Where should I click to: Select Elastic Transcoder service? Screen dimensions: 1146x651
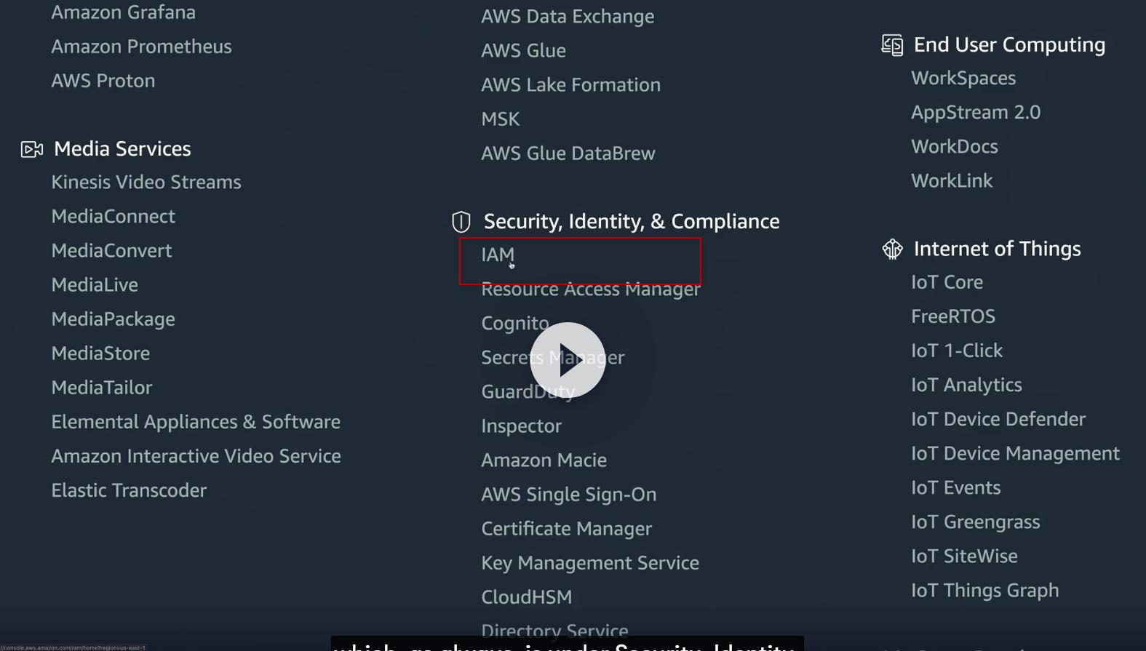(x=129, y=490)
